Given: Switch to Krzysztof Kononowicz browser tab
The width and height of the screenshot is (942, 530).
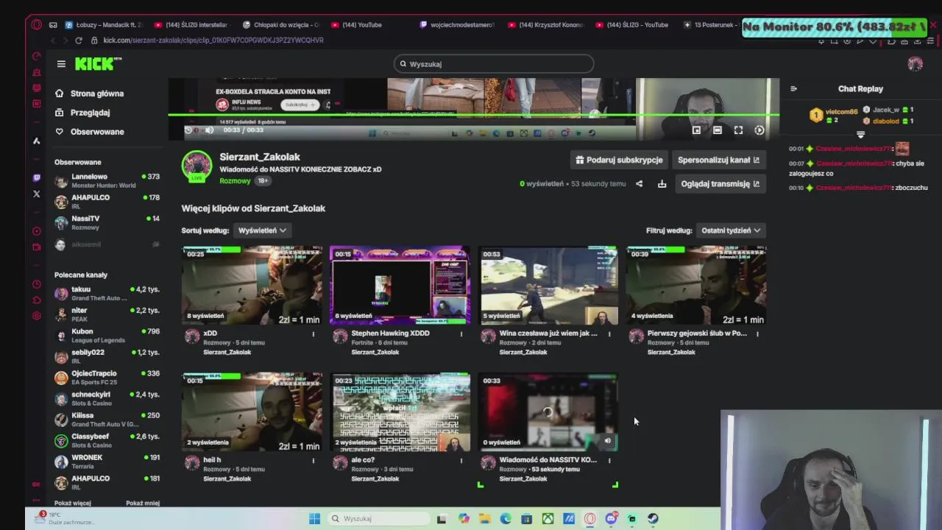Looking at the screenshot, I should coord(546,25).
